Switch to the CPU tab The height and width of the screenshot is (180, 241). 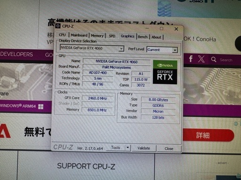point(62,35)
